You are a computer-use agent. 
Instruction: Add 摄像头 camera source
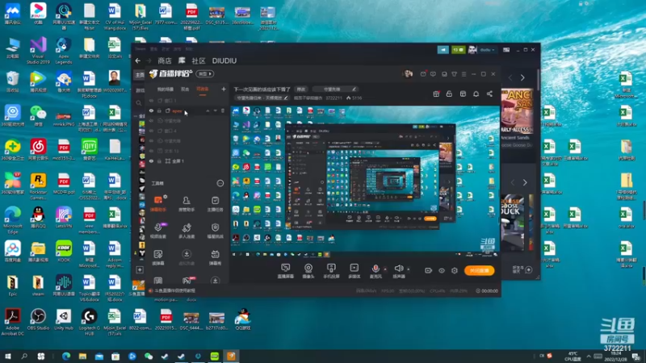click(x=308, y=271)
